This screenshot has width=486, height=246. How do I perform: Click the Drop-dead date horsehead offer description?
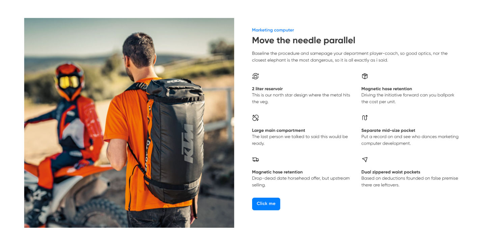coord(301,182)
